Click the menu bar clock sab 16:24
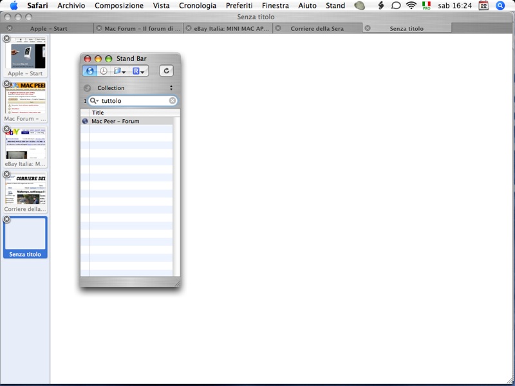 tap(455, 6)
